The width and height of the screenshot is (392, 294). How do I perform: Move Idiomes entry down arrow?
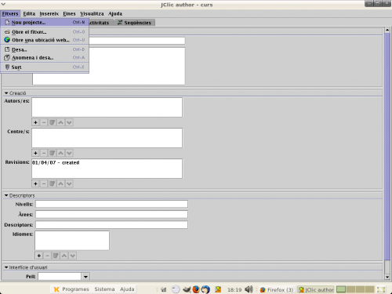click(73, 256)
